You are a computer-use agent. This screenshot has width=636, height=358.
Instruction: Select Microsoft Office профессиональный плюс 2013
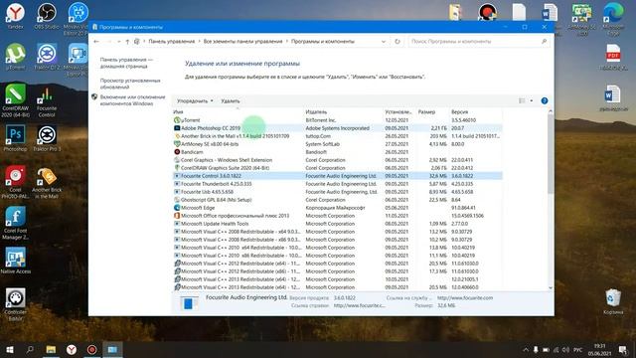pyautogui.click(x=337, y=216)
